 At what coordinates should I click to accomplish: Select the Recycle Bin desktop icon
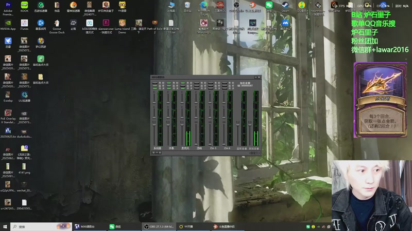(x=187, y=7)
